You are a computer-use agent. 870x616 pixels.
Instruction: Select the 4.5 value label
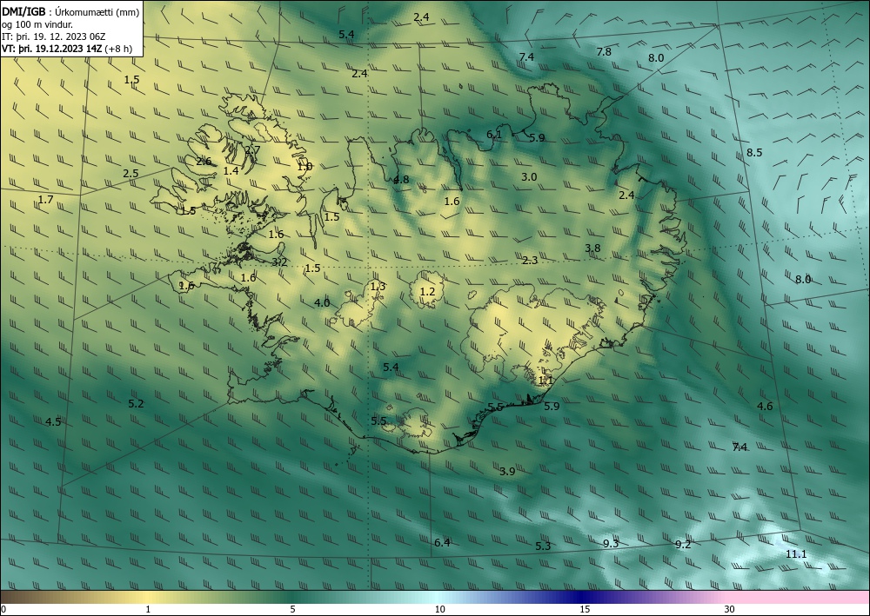(x=53, y=421)
